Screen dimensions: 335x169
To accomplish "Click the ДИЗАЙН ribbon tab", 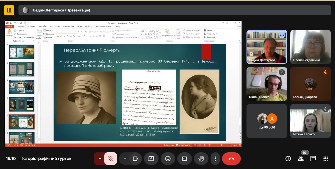I will point(43,27).
